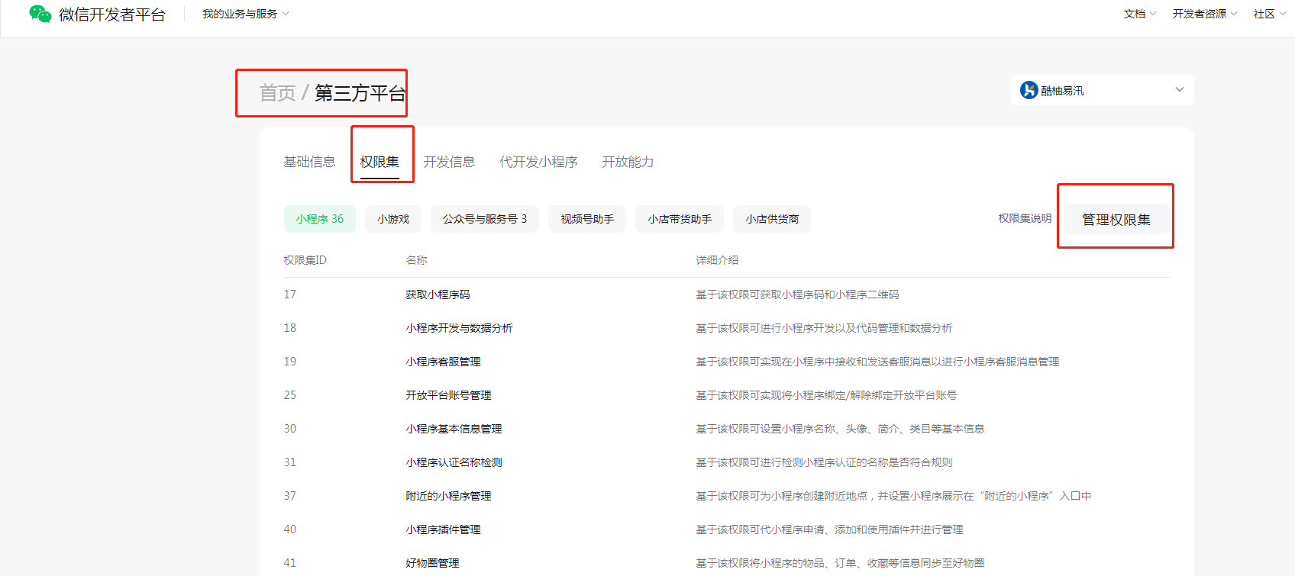Click the WeChat logo icon
Image resolution: width=1295 pixels, height=576 pixels.
40,14
